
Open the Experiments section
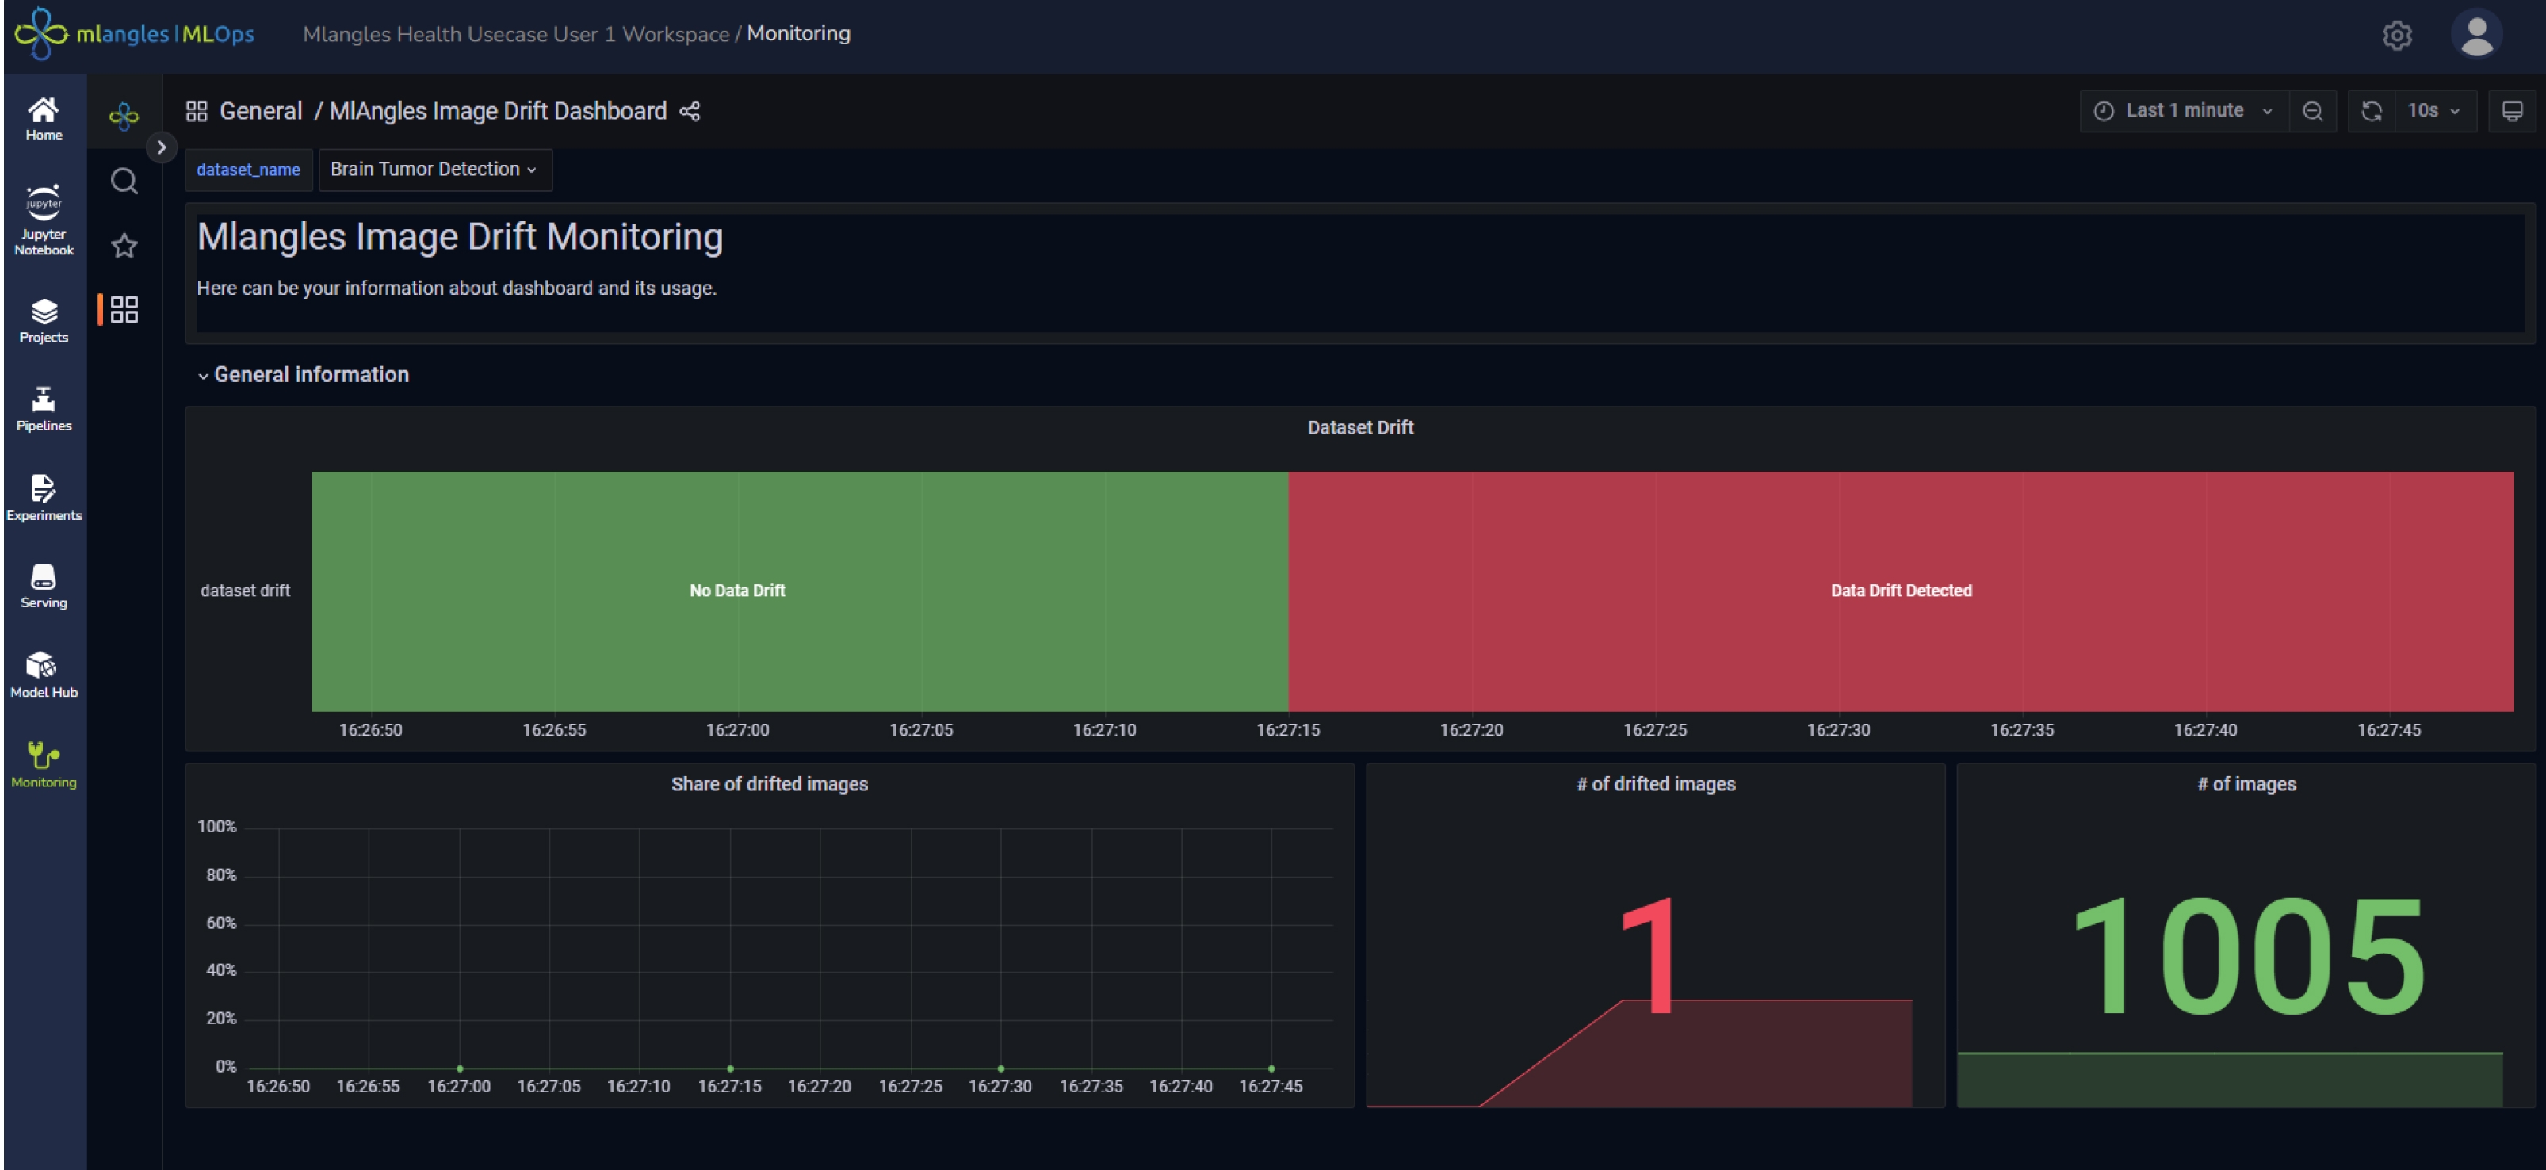pos(44,497)
